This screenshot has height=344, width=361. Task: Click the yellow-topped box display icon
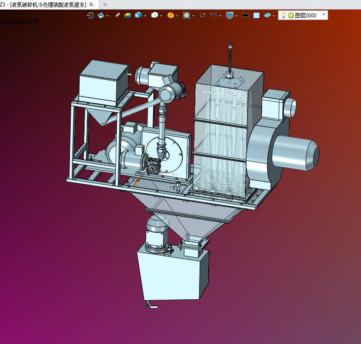click(x=128, y=16)
